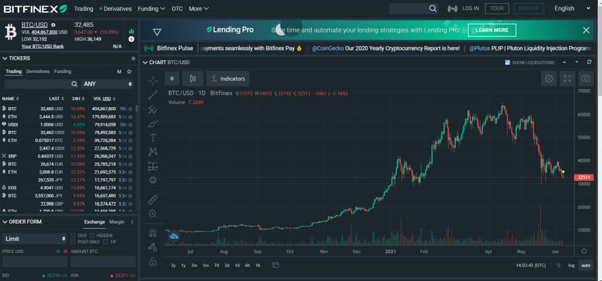Switch to the Margin order tab
This screenshot has width=602, height=281.
[117, 222]
